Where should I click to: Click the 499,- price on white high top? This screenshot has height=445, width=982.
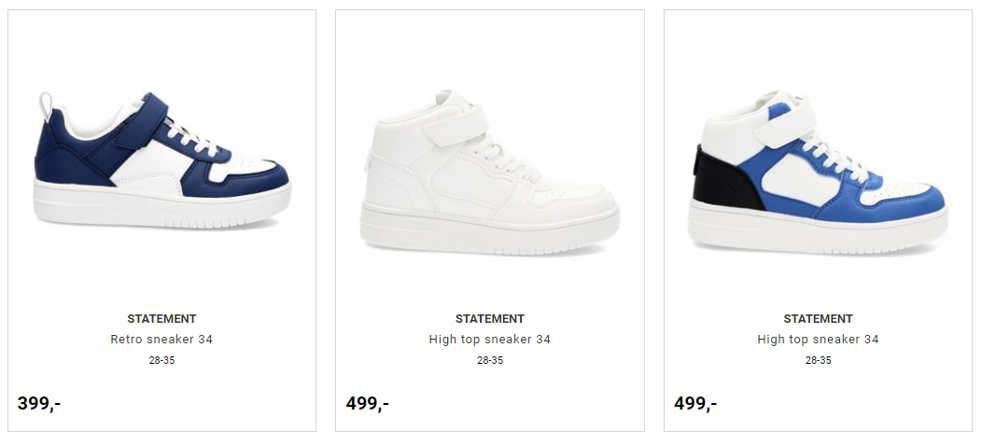click(x=368, y=403)
